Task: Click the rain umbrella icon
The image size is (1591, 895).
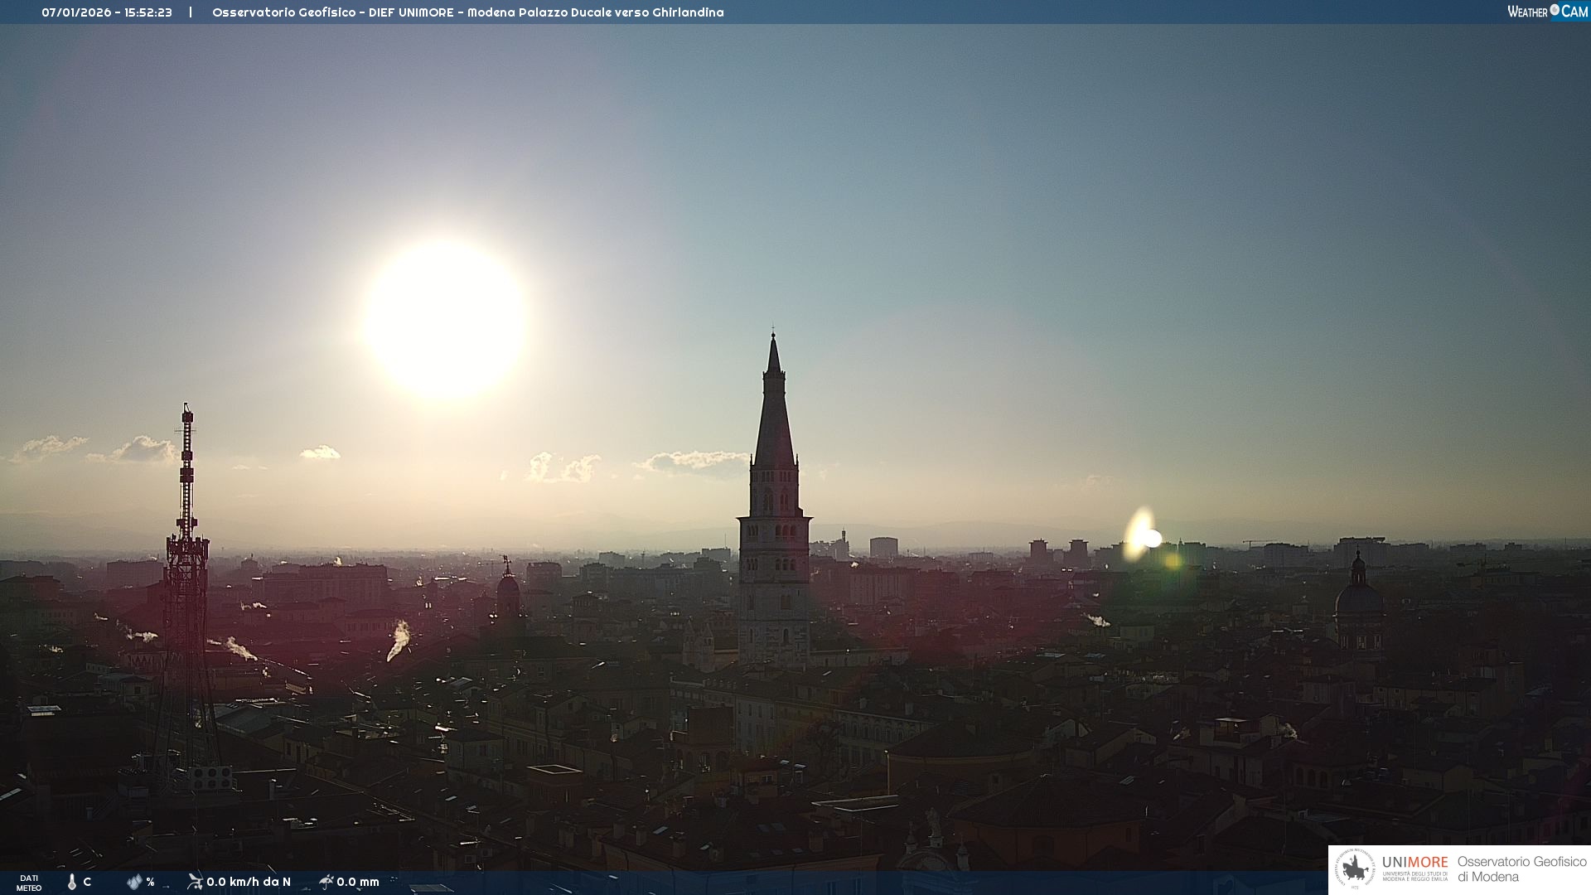Action: coord(326,882)
